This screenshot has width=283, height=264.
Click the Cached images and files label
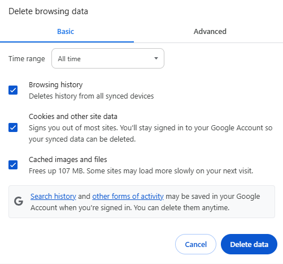point(68,160)
